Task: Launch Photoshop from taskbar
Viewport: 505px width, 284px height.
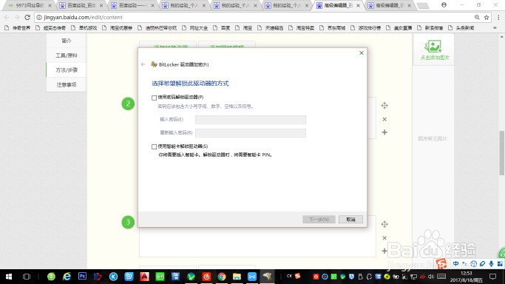Action: 82,277
